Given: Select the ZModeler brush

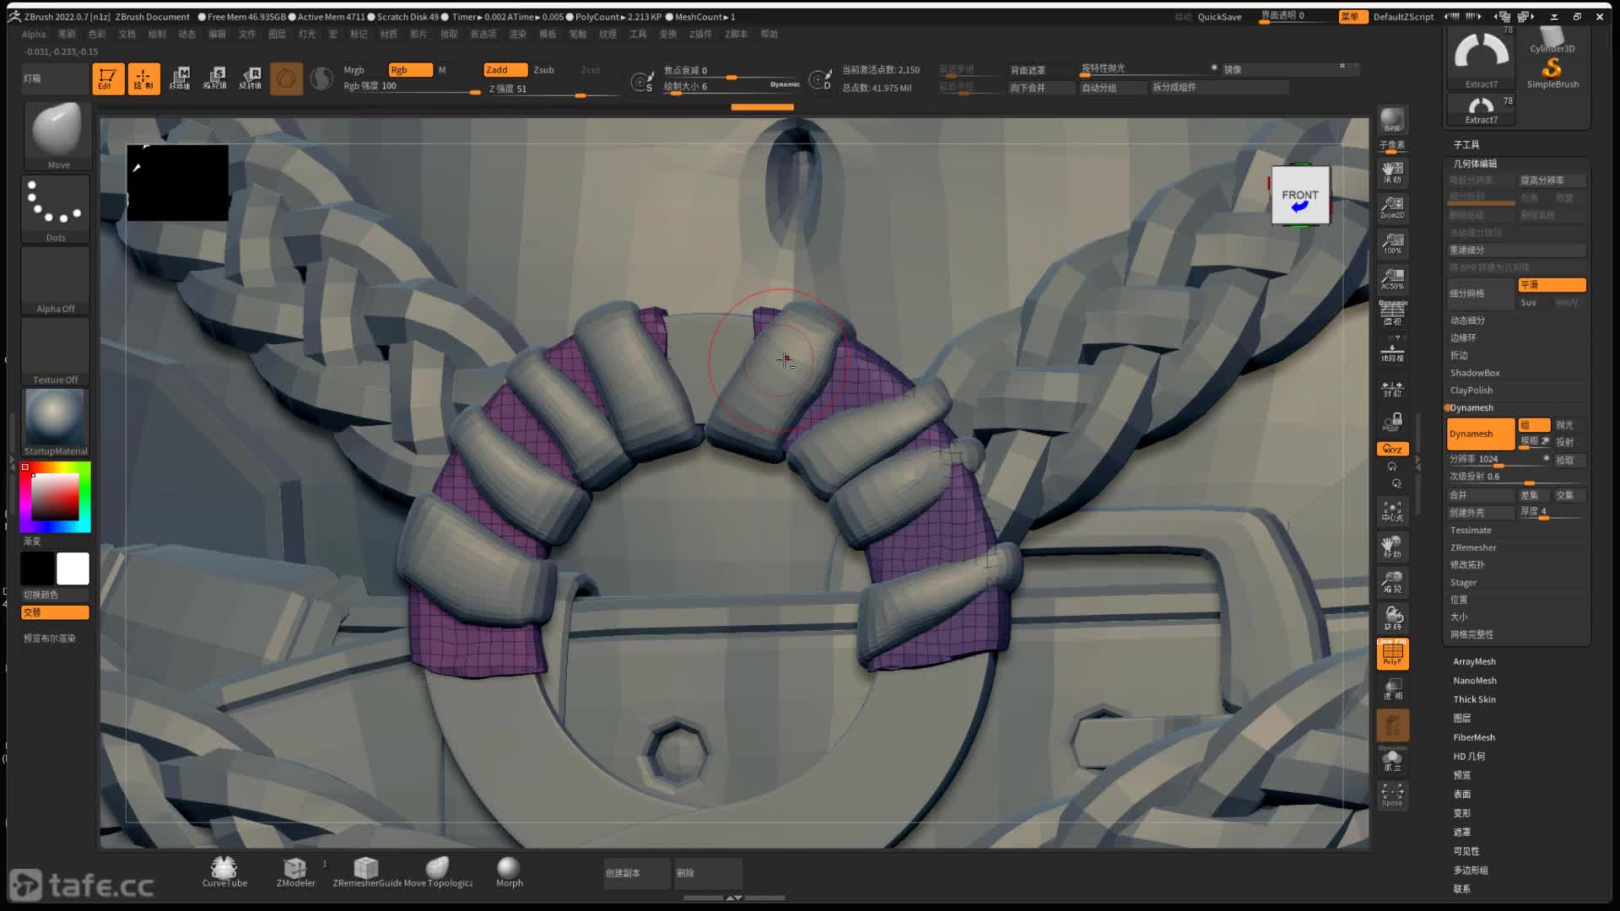Looking at the screenshot, I should pyautogui.click(x=295, y=871).
